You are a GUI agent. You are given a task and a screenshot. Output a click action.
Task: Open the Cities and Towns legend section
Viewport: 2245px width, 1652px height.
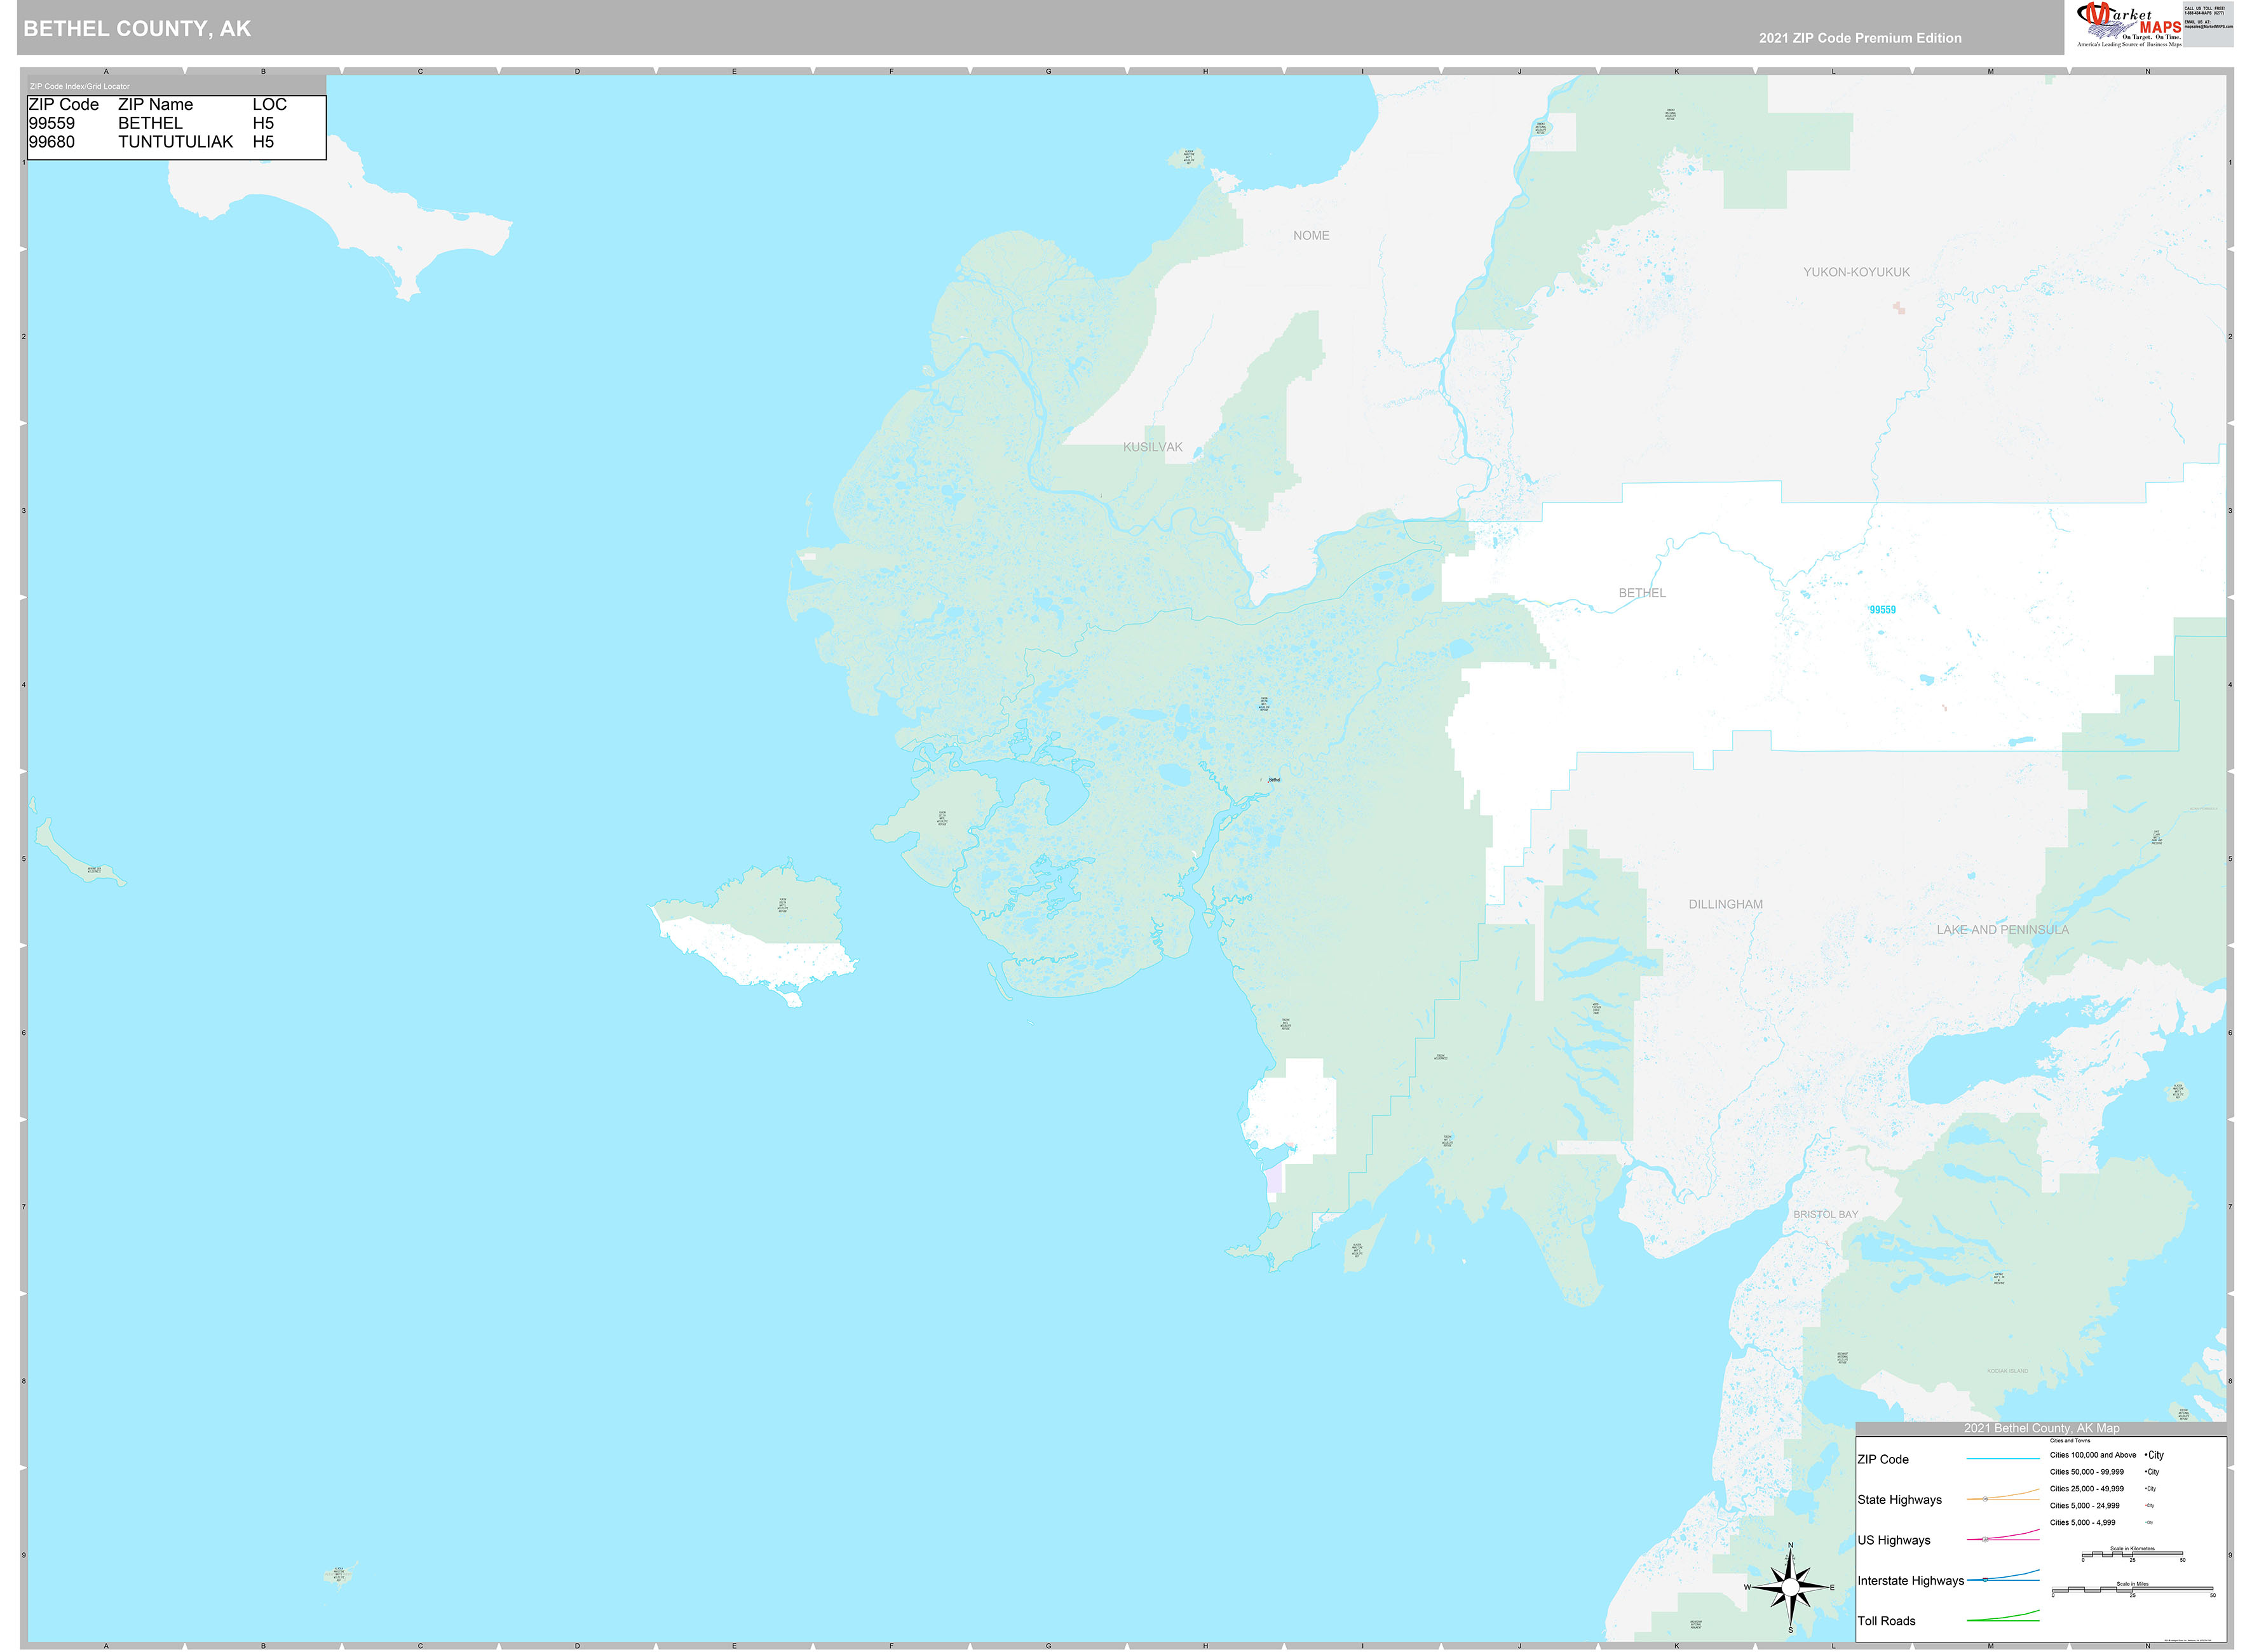pyautogui.click(x=2070, y=1441)
